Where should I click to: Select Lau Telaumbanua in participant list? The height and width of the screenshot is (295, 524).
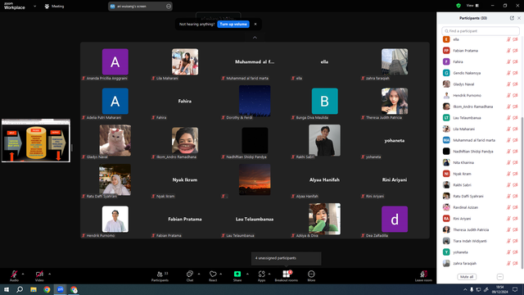coord(481,118)
